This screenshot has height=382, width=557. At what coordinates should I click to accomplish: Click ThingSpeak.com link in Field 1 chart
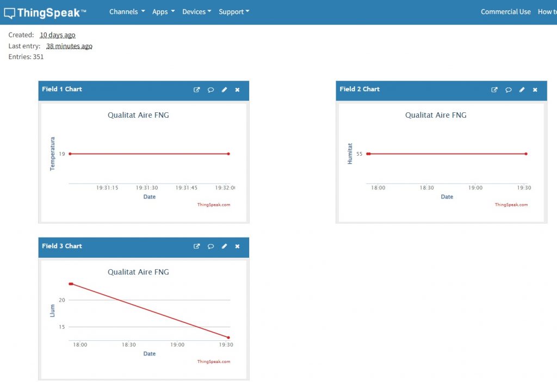[x=214, y=205]
